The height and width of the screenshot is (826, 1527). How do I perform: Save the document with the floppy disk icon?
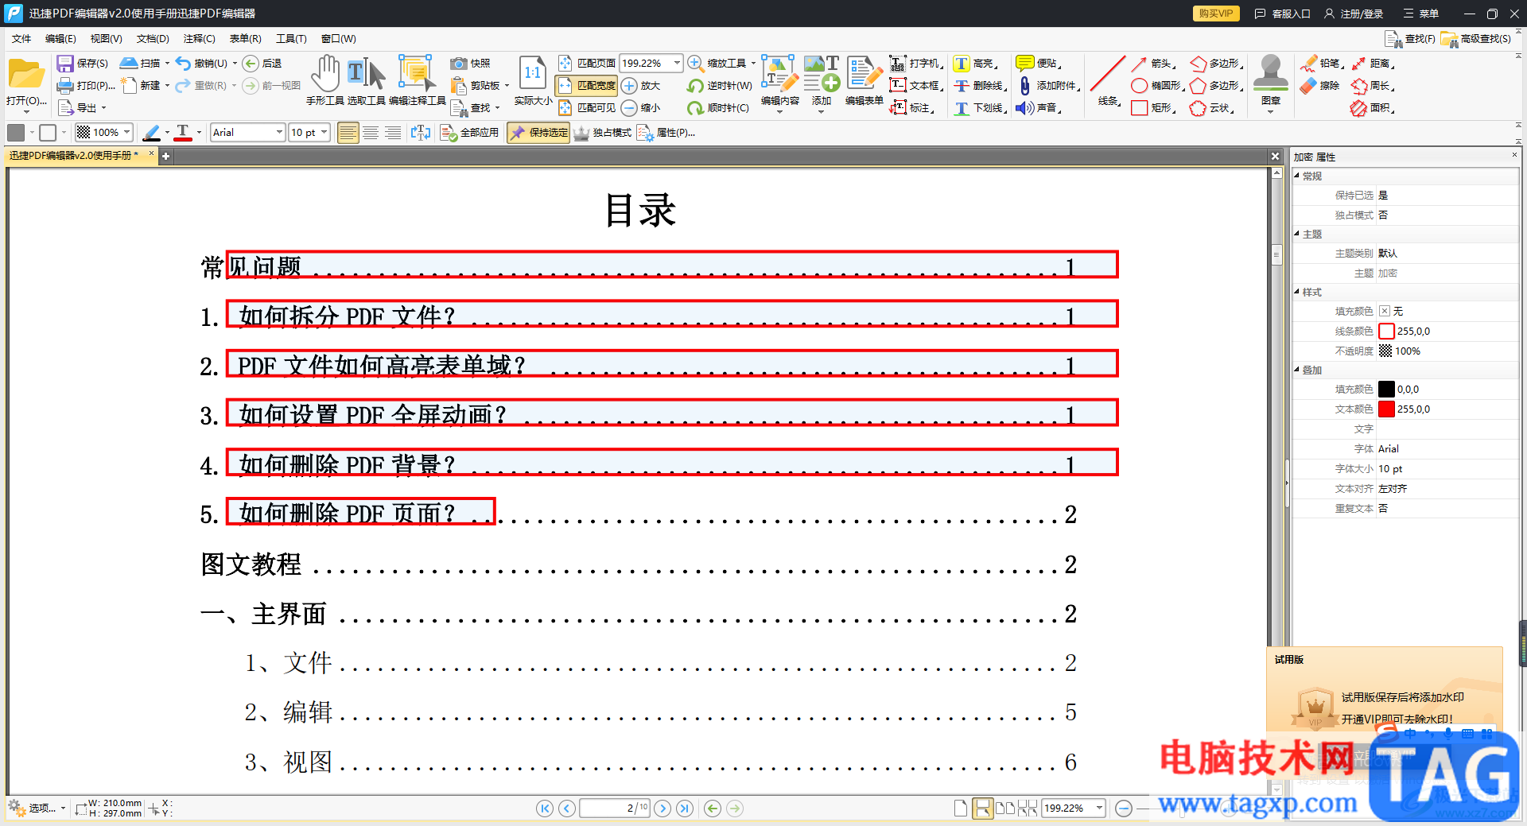pyautogui.click(x=65, y=64)
